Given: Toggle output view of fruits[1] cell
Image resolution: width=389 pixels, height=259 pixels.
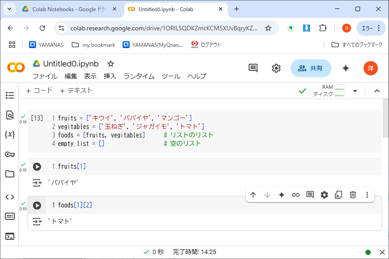Looking at the screenshot, I should pyautogui.click(x=37, y=182).
